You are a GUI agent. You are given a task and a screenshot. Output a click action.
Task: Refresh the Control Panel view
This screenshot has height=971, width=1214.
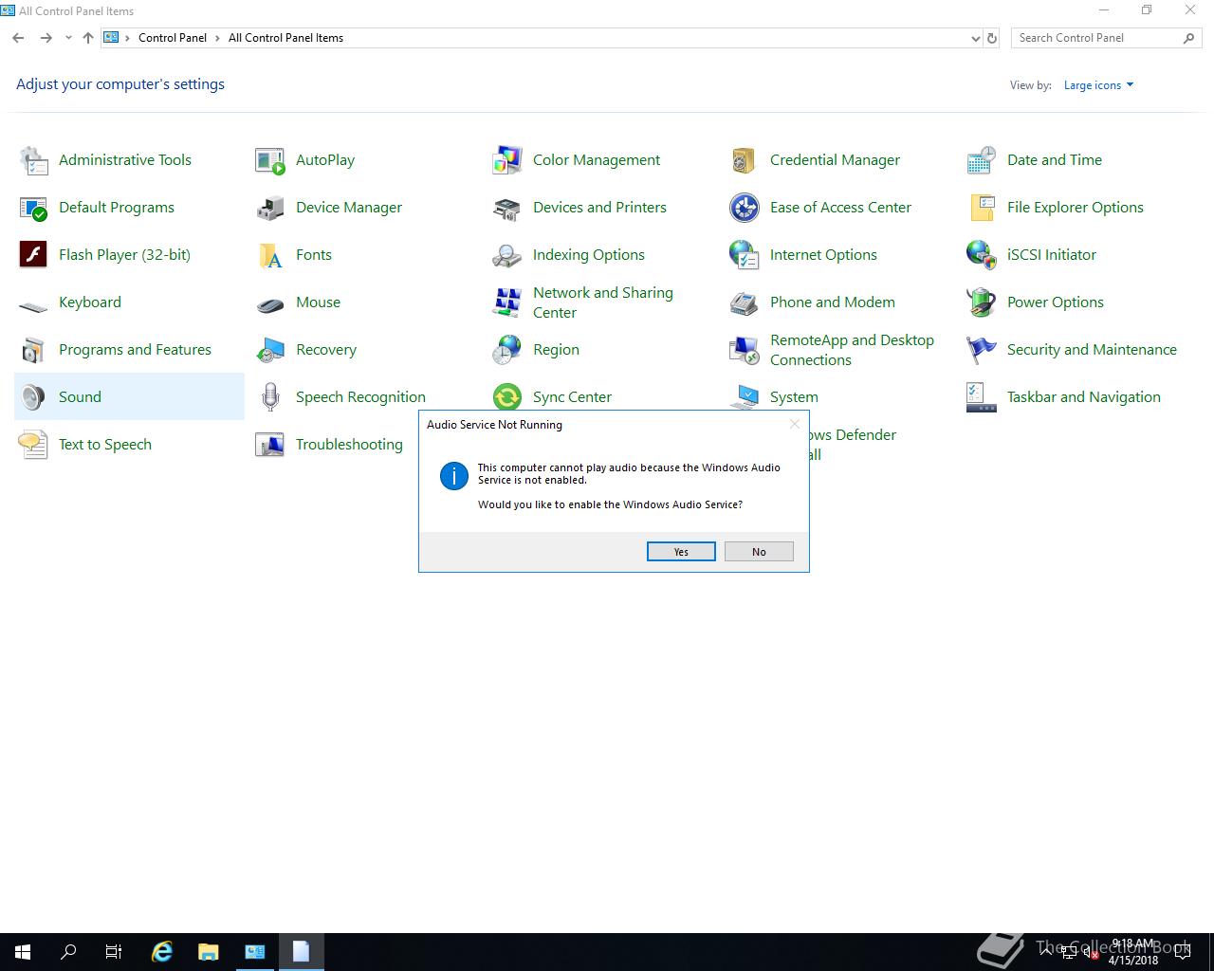pyautogui.click(x=992, y=38)
